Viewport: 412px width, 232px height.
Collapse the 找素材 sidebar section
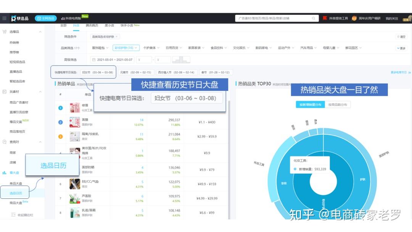coord(40,92)
